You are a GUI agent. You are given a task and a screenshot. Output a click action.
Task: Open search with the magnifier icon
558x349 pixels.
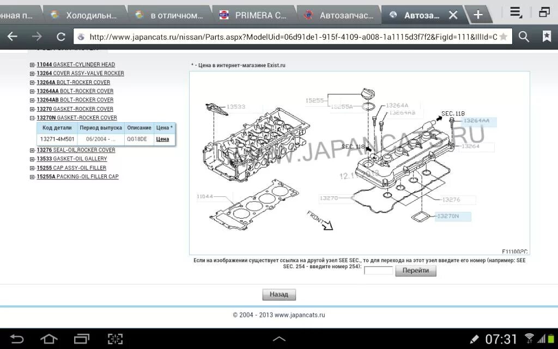tap(524, 37)
